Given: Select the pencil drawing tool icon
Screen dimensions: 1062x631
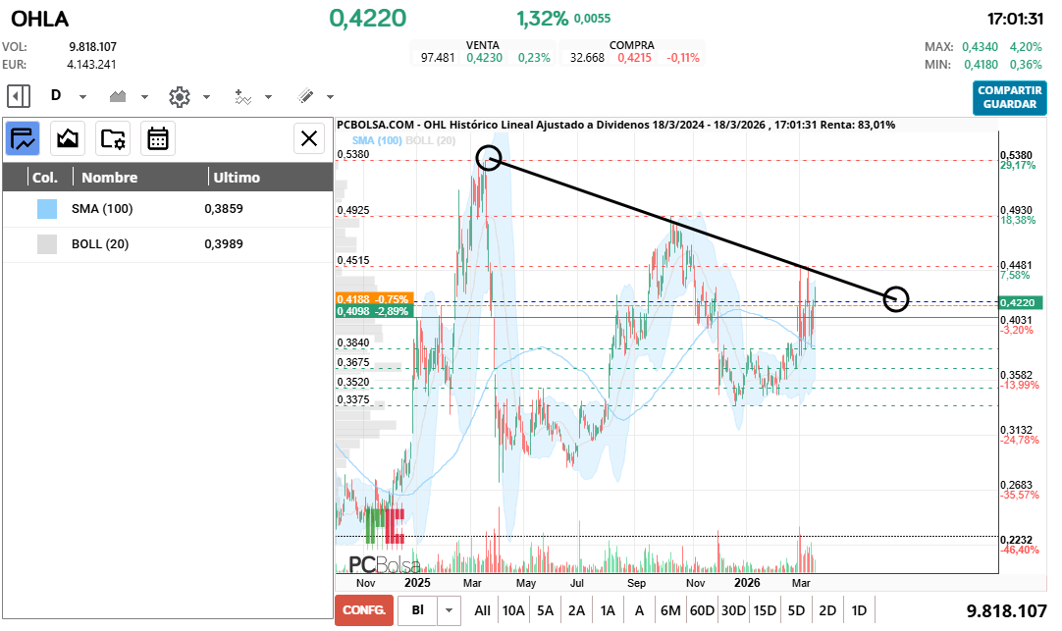Looking at the screenshot, I should click(305, 96).
